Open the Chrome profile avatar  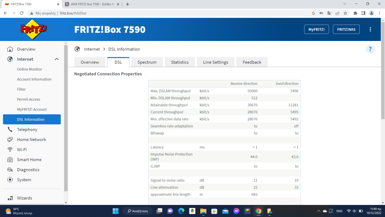(x=371, y=13)
